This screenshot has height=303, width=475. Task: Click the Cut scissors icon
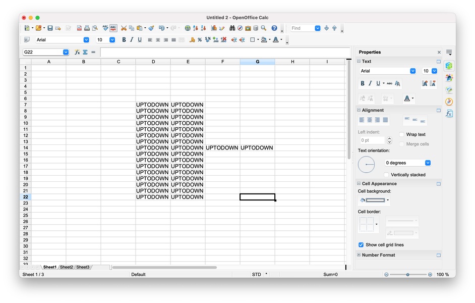(124, 28)
